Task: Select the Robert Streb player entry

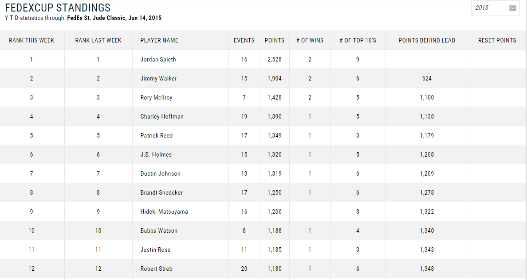Action: tap(156, 268)
